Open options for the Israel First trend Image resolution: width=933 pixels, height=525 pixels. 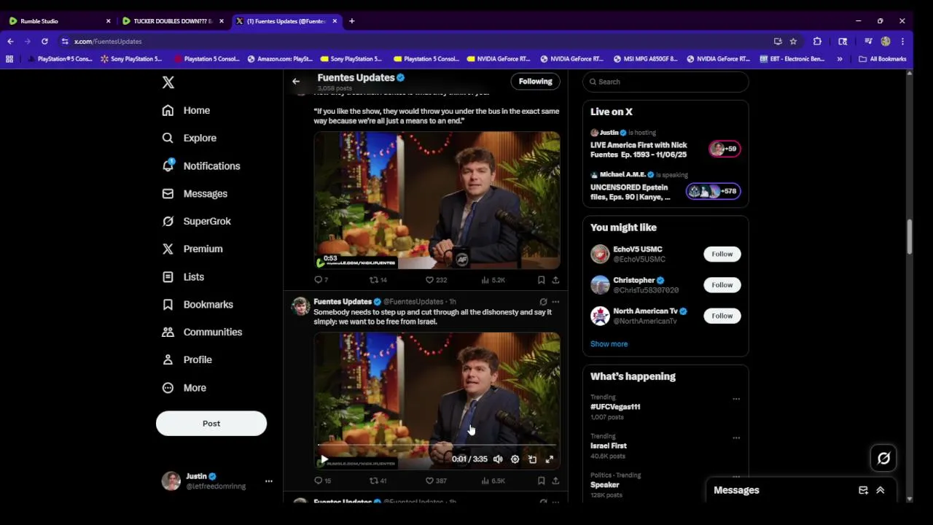tap(736, 437)
